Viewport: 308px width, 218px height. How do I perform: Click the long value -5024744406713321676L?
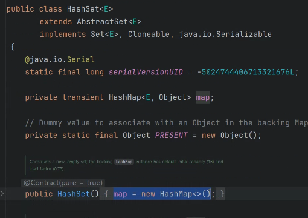246,72
